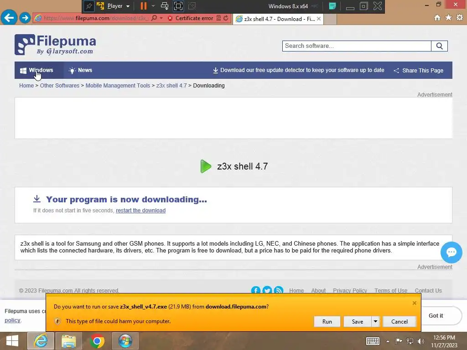The width and height of the screenshot is (467, 350).
Task: Click the search magnifier in the address bar
Action: (154, 18)
